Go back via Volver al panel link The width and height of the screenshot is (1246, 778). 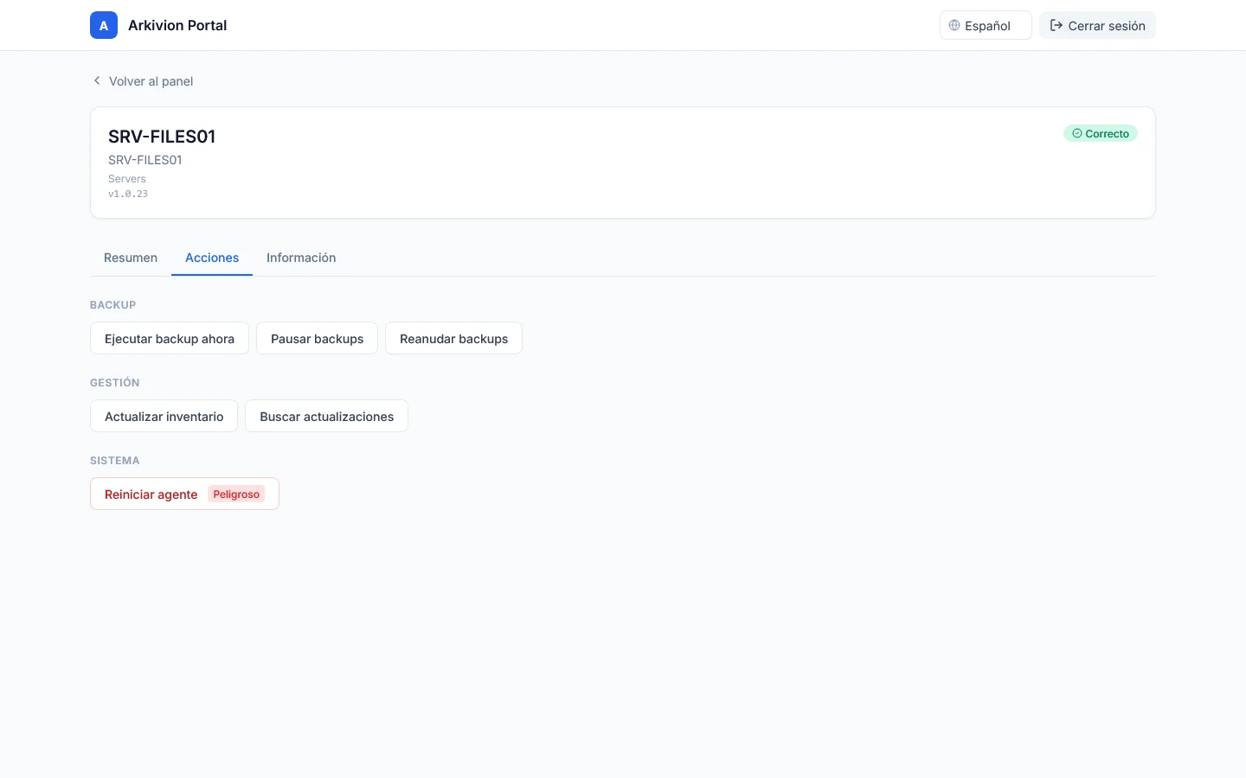click(143, 80)
